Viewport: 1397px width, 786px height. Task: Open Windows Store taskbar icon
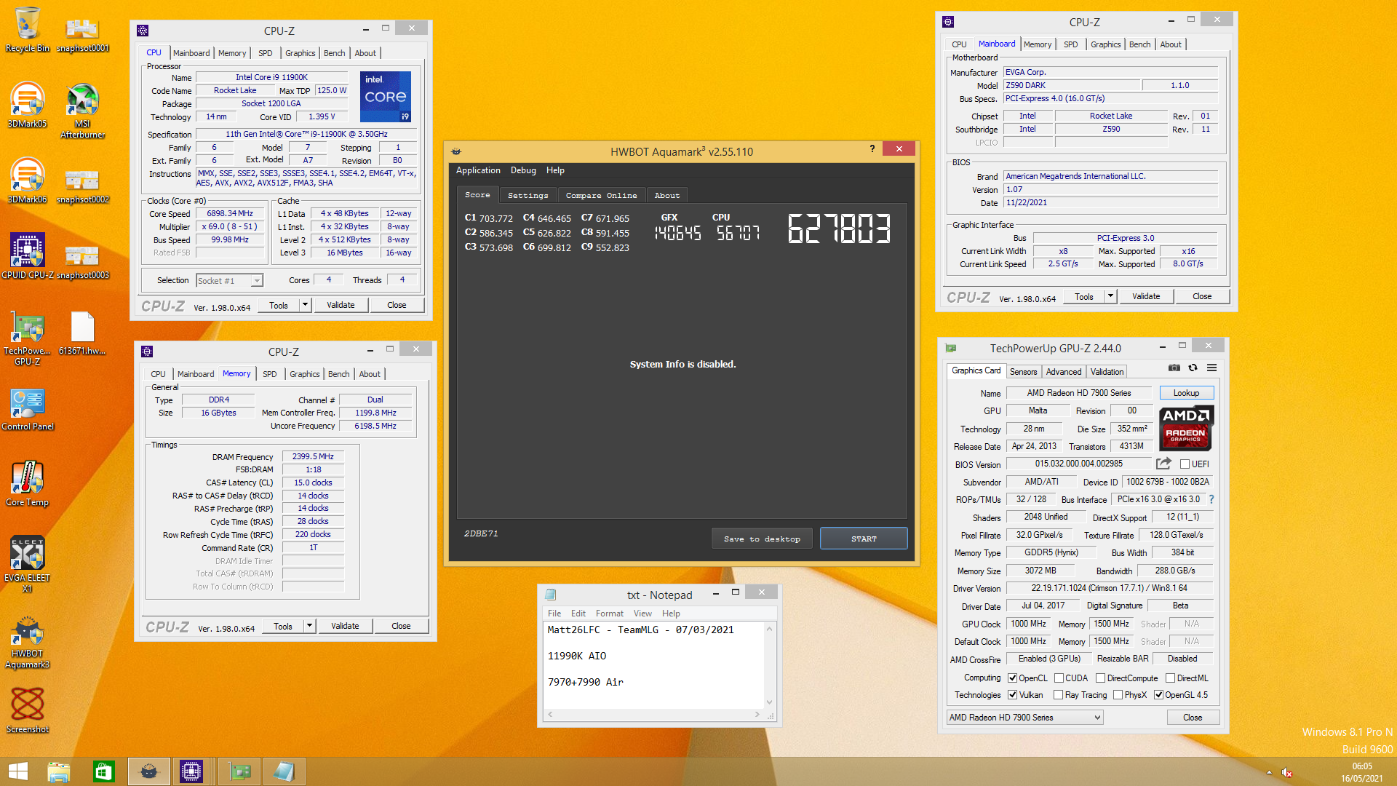(104, 771)
